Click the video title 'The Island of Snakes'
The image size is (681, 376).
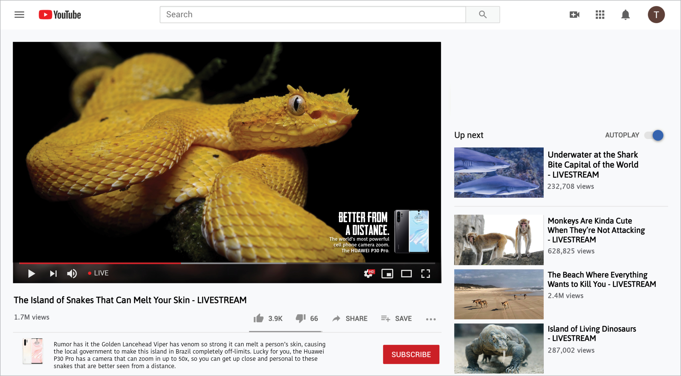pos(130,300)
